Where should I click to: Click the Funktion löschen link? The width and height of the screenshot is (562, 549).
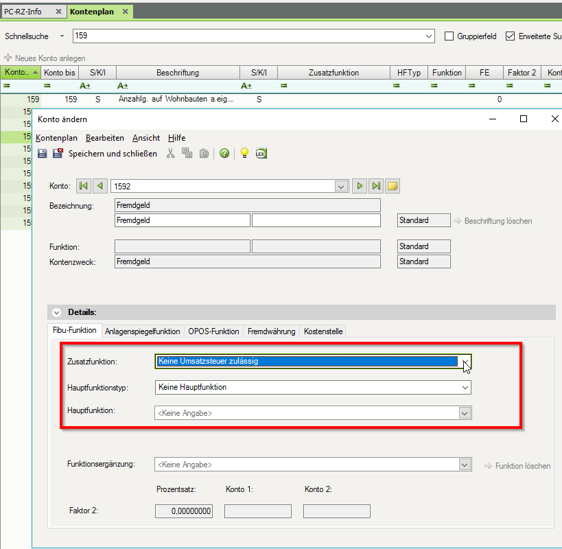click(523, 466)
